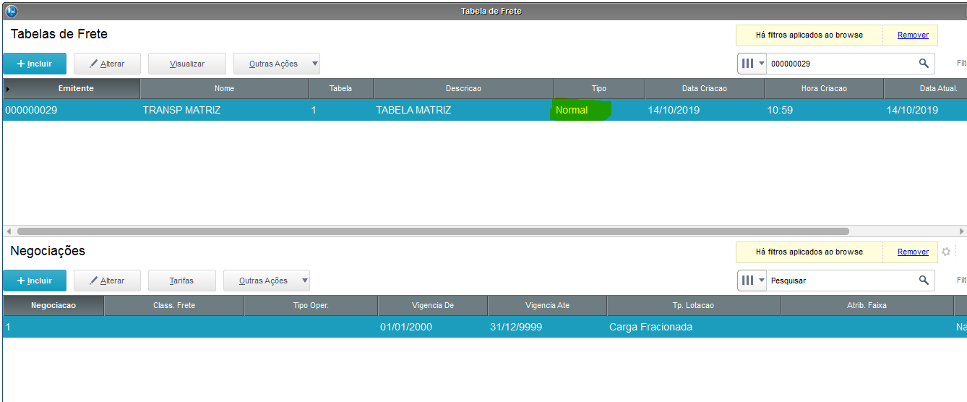This screenshot has height=402, width=967.
Task: Sort by the Class. Frete column header
Action: (x=174, y=305)
